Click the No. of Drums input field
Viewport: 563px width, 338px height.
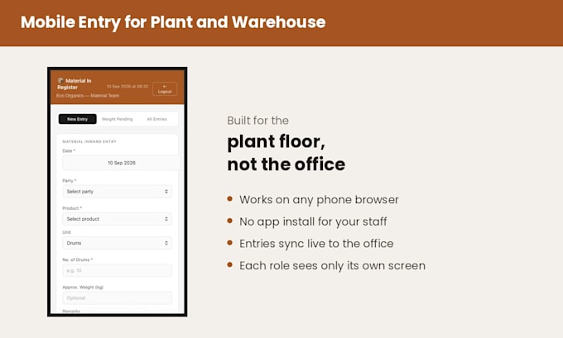pyautogui.click(x=117, y=270)
